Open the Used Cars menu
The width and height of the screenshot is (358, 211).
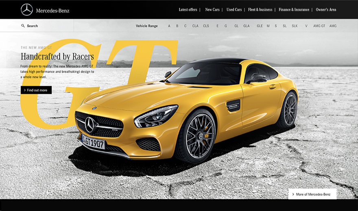click(x=234, y=10)
